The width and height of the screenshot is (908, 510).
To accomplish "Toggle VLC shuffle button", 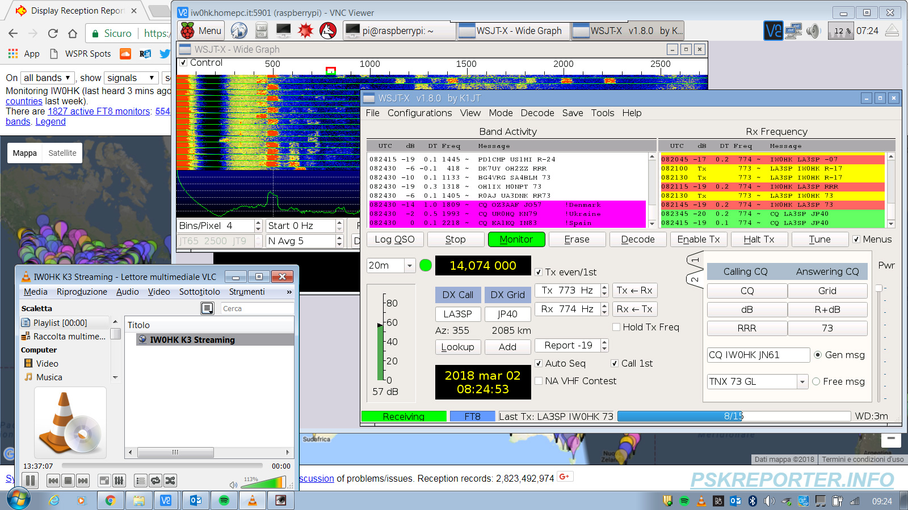I will [170, 481].
